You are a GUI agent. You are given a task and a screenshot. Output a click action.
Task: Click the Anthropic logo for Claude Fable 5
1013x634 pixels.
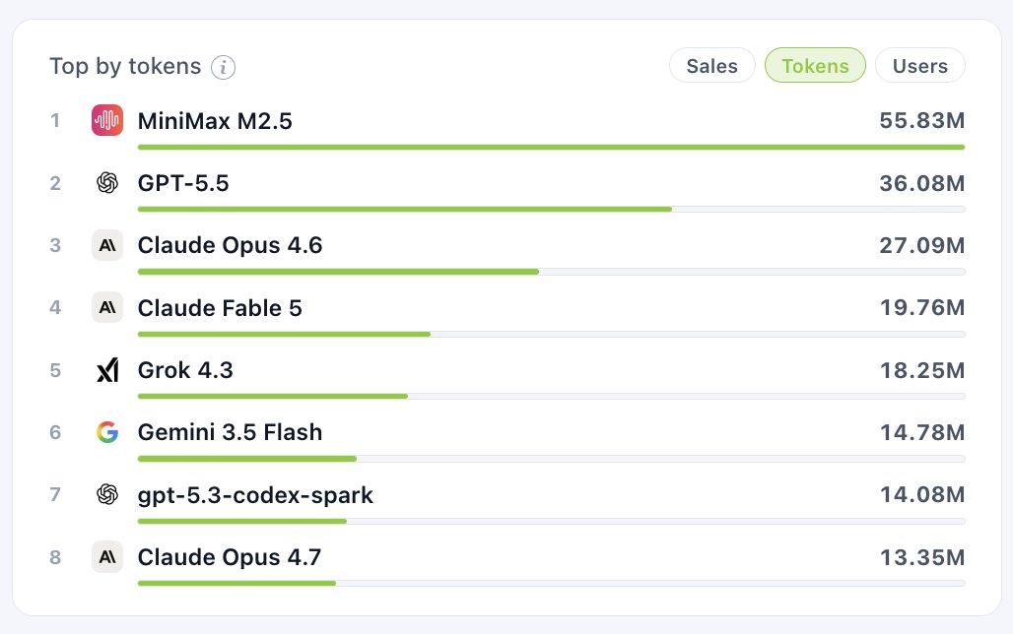click(107, 308)
